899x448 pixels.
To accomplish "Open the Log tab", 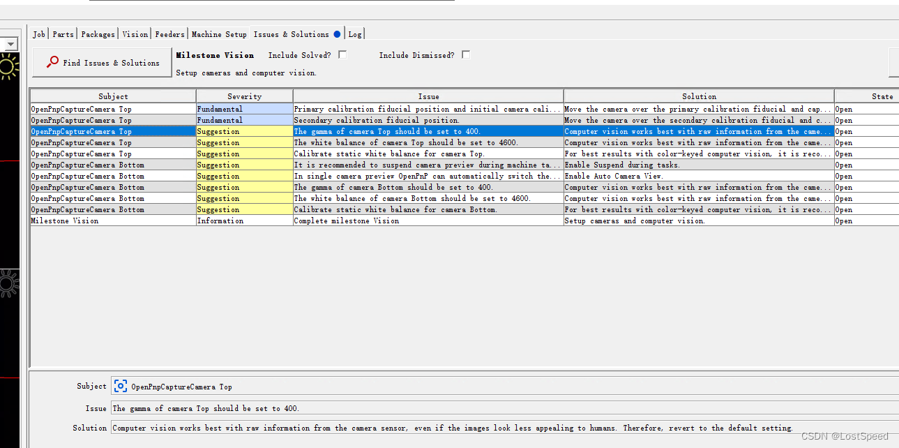I will 355,33.
